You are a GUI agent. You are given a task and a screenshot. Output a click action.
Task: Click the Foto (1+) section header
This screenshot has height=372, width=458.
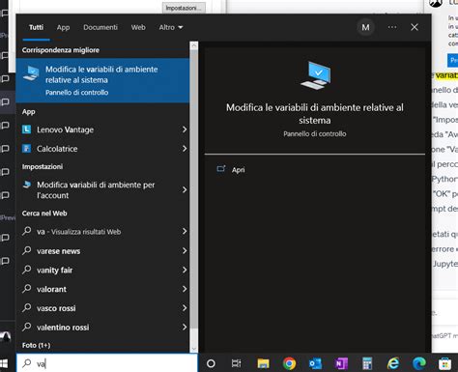pos(36,345)
